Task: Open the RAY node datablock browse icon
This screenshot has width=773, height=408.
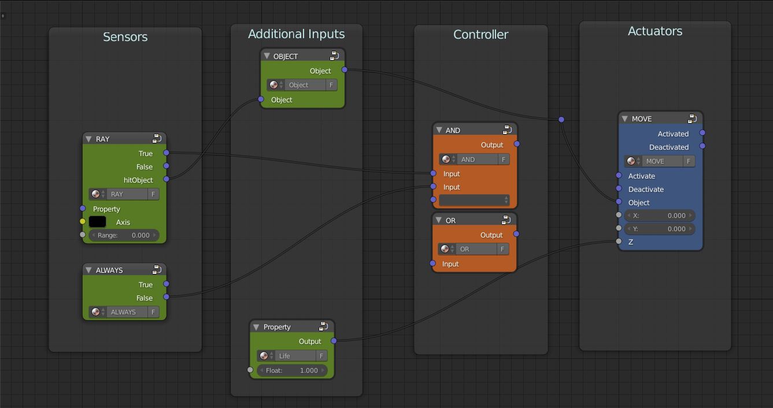Action: tap(98, 194)
